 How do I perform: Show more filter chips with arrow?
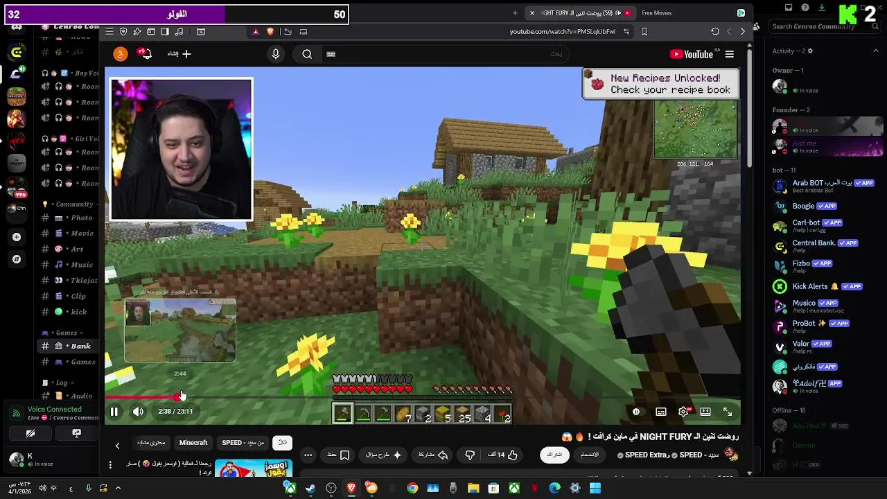(117, 446)
